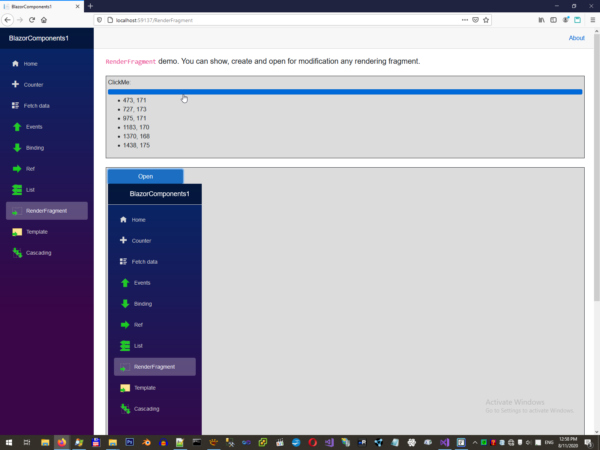Click the list entry "473, 171"
This screenshot has height=450, width=600.
(135, 100)
